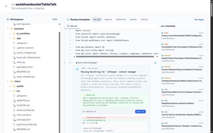Switch to the main.py editor tab
This screenshot has height=133, width=213.
72,26
